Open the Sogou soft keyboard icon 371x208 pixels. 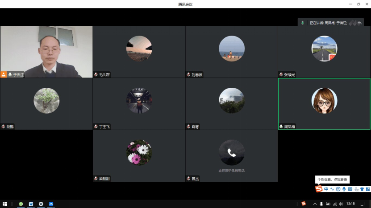click(350, 189)
